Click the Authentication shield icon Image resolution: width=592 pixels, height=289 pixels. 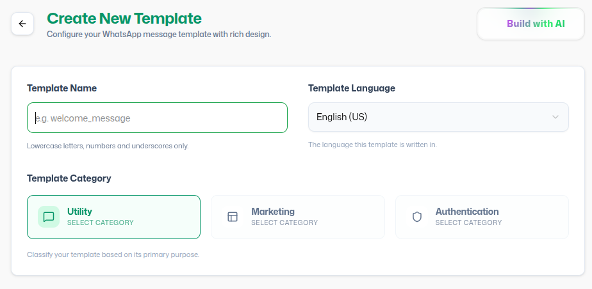tap(417, 217)
